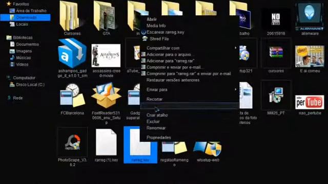Select the assassins-creed-movie thumbnail

click(x=106, y=56)
